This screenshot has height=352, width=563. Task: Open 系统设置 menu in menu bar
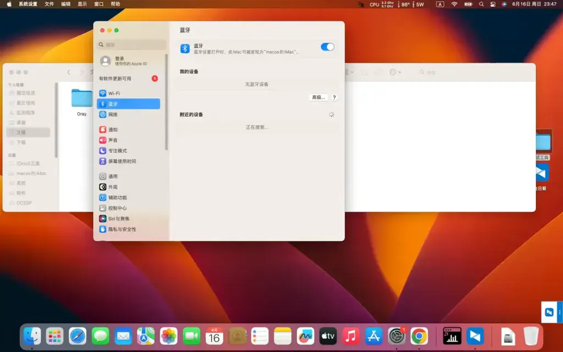[27, 4]
